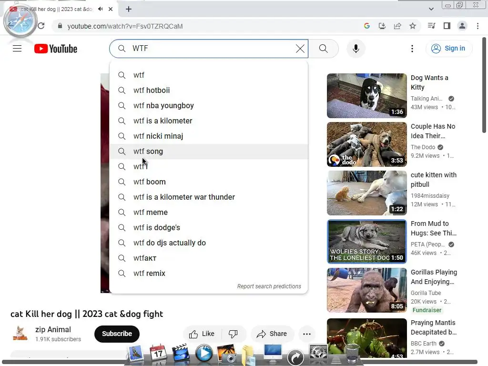Select 'wtf nicki minaj' suggestion
Image resolution: width=488 pixels, height=366 pixels.
209,136
